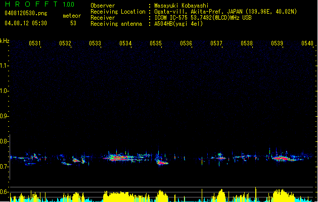This screenshot has height=202, width=318.
Task: Click the 1.0 kHz frequency label
Action: coord(4,91)
